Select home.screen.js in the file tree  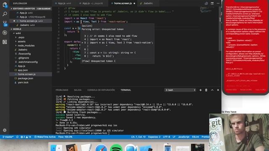pyautogui.click(x=31, y=74)
